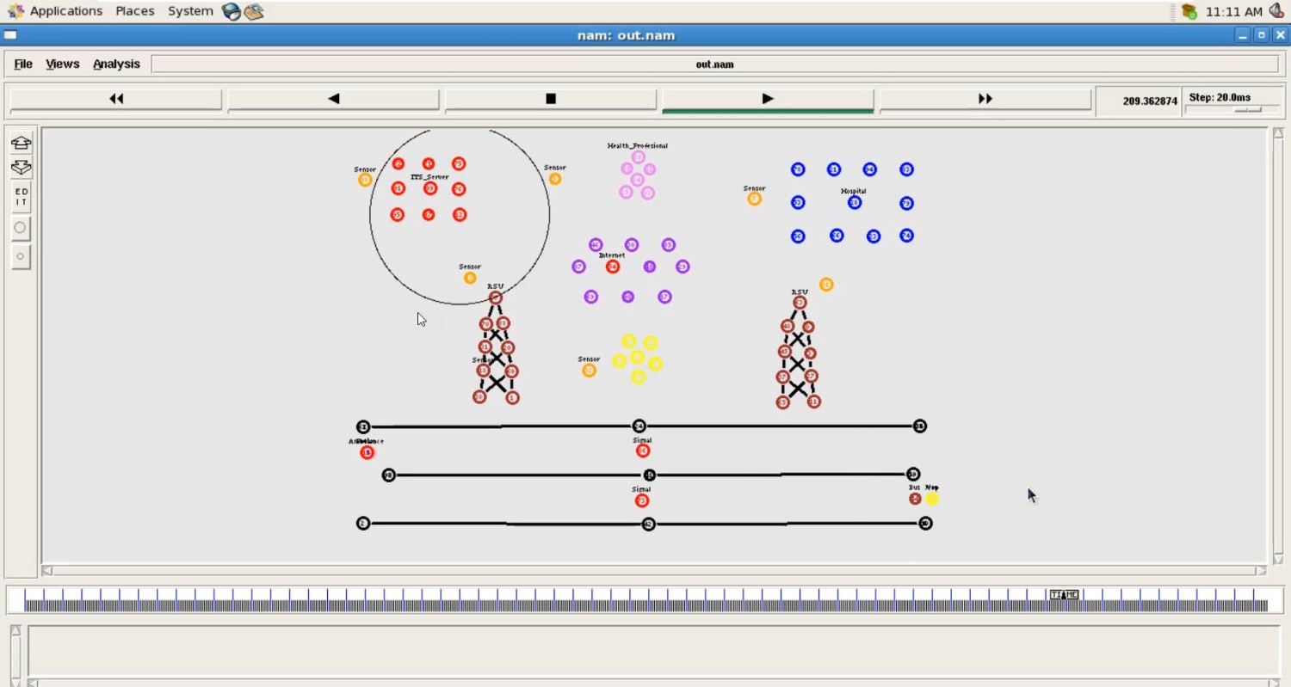Viewport: 1291px width, 687px height.
Task: Select the larger circle node-size tool
Action: [21, 228]
